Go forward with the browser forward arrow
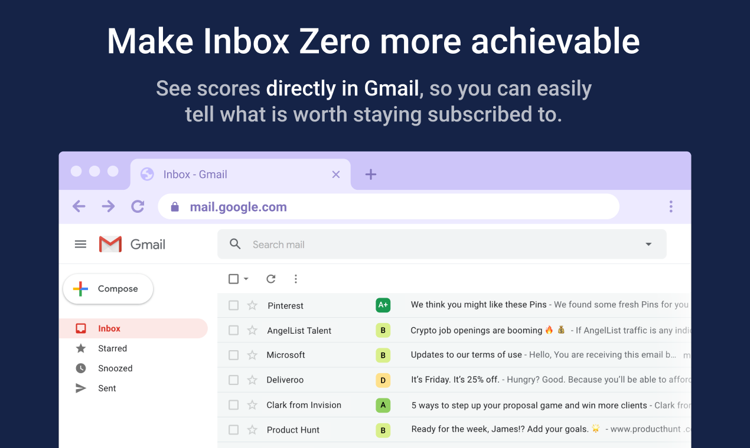Screen dimensions: 750x448 pyautogui.click(x=108, y=206)
